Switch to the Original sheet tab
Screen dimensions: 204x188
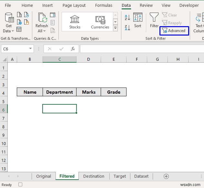[44, 176]
